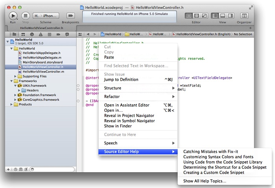Viewport: 275px width, 188px height.
Task: Open the Refactor submenu
Action: pos(138,97)
